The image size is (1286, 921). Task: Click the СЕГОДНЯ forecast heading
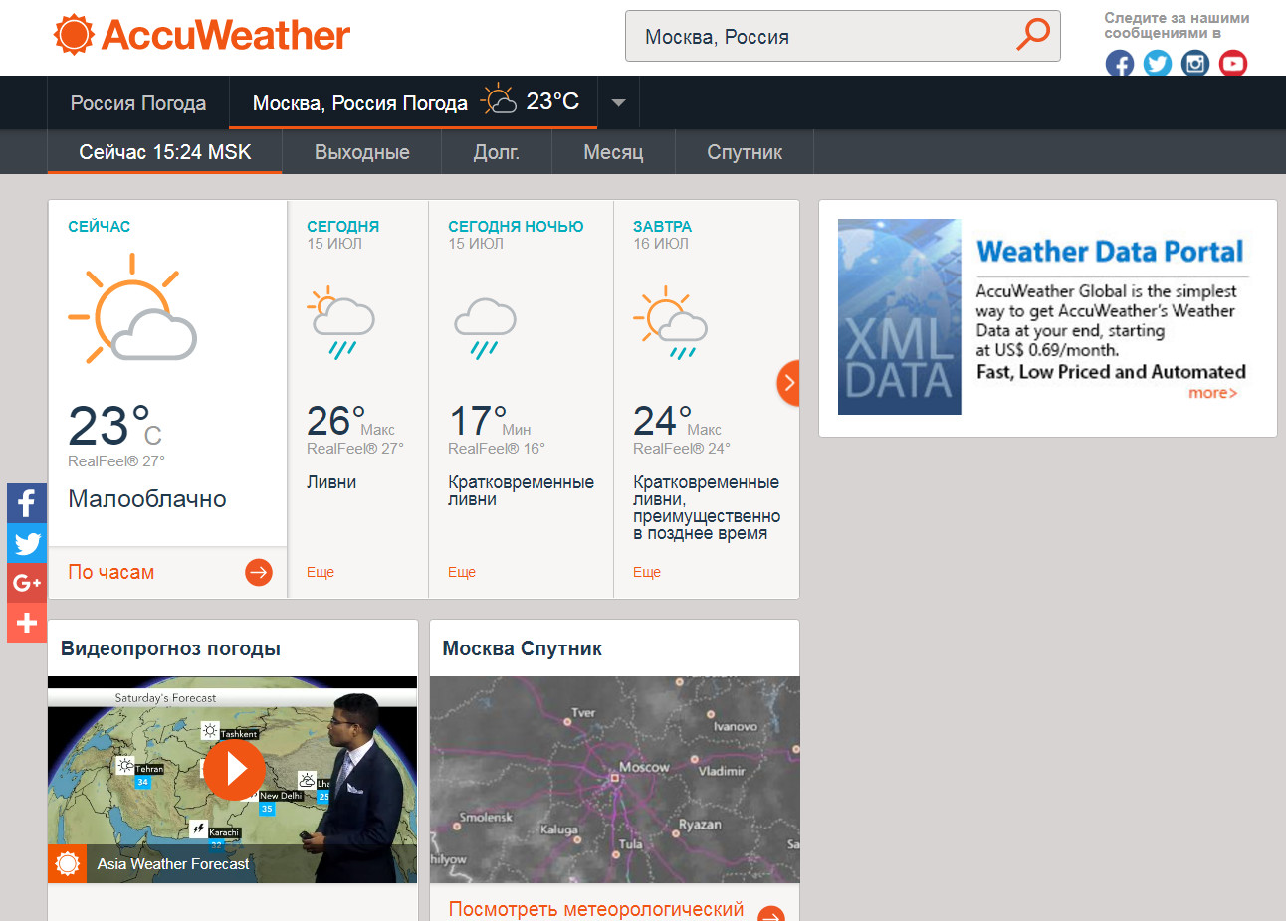342,227
